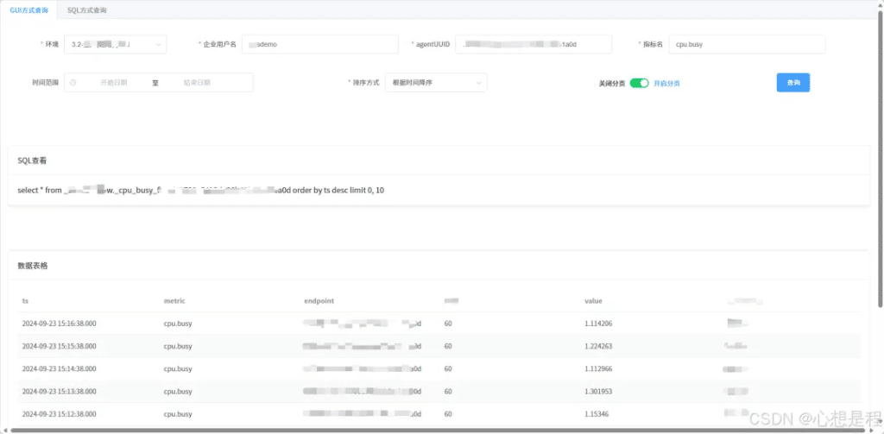The image size is (884, 434).
Task: Click the 关闭分页 label
Action: coord(612,83)
